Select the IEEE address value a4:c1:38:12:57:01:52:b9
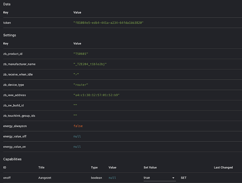The image size is (242, 183). [96, 95]
